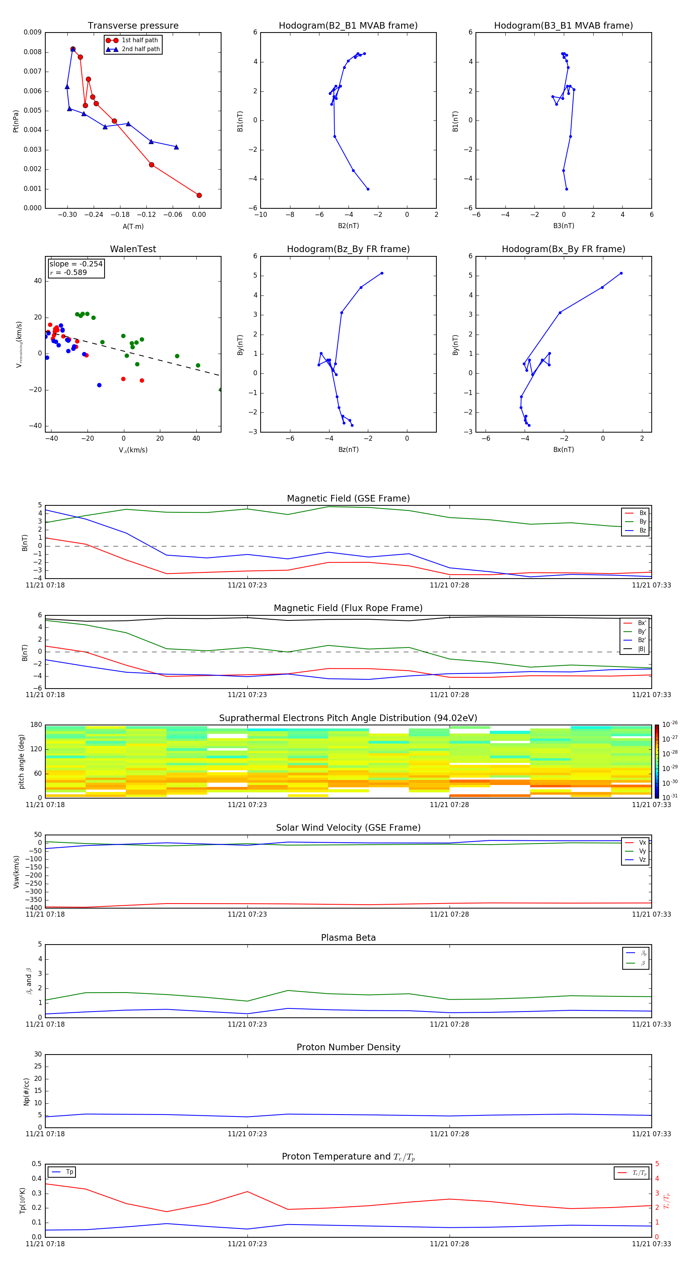The image size is (697, 1278).
Task: Click the Bz legend entry in GSE panel
Action: click(635, 530)
